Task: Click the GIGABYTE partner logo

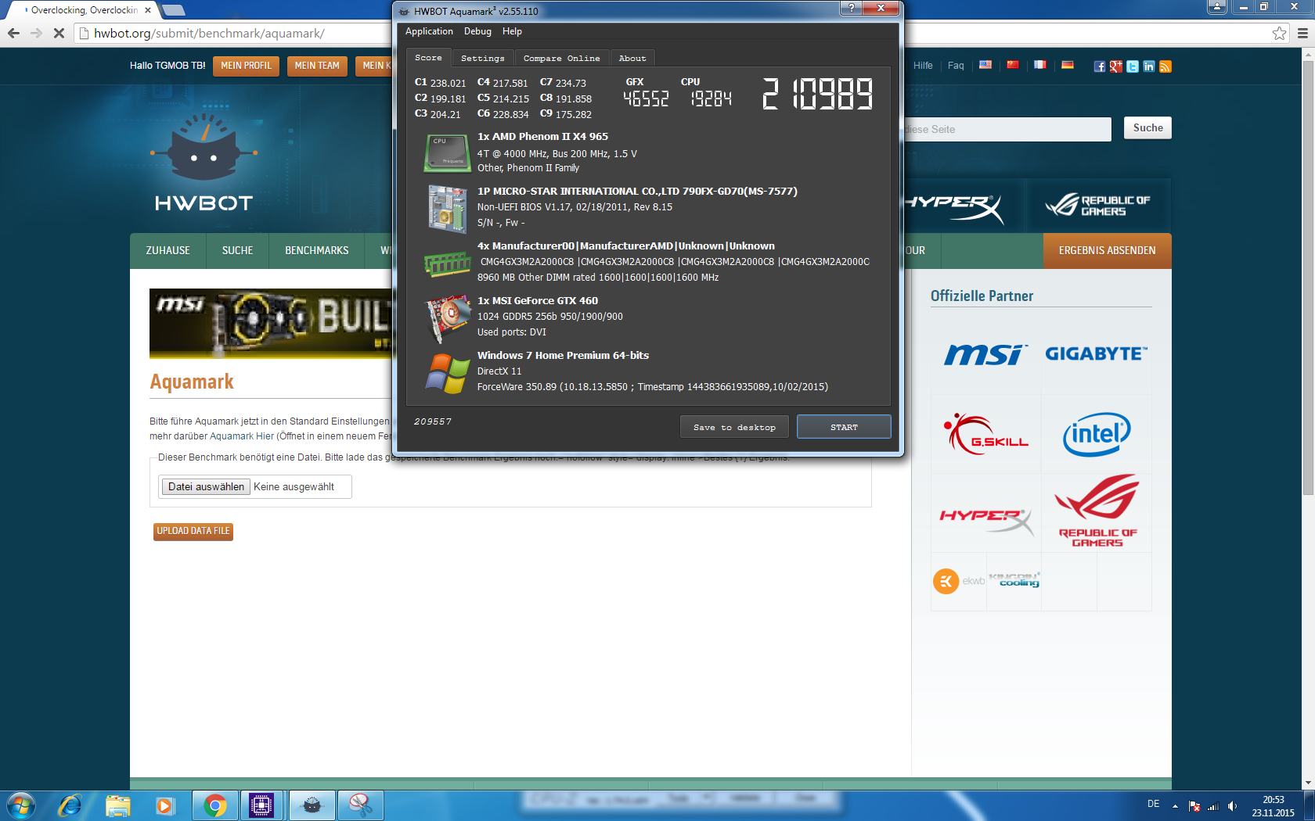Action: coord(1097,354)
